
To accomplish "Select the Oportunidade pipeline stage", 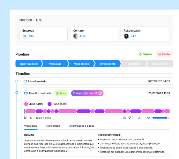I will pyautogui.click(x=29, y=64).
